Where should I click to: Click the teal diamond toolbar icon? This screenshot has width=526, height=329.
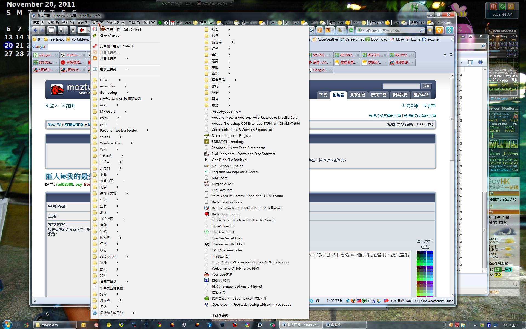449,30
